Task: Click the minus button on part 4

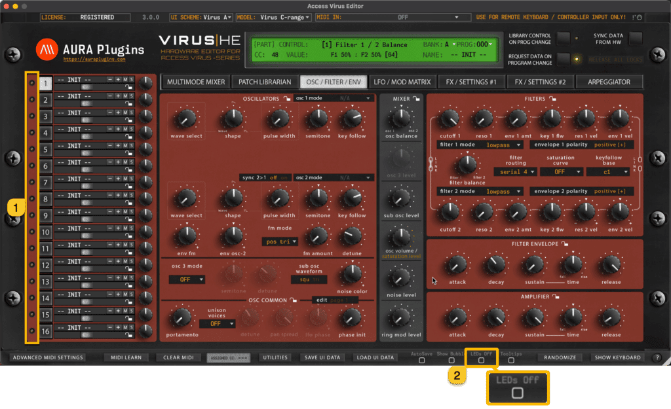Action: coord(110,129)
